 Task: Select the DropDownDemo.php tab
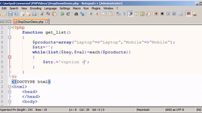click(x=30, y=22)
